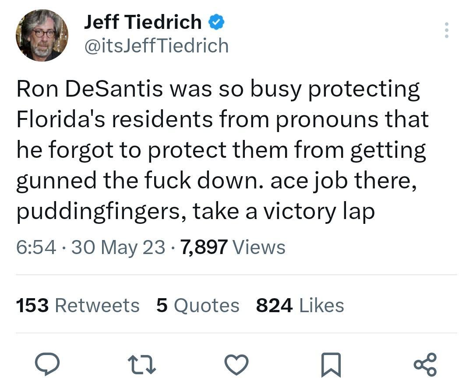Open Jeff Tiedrich's profile via display name
Image resolution: width=473 pixels, height=390 pixels.
(142, 21)
